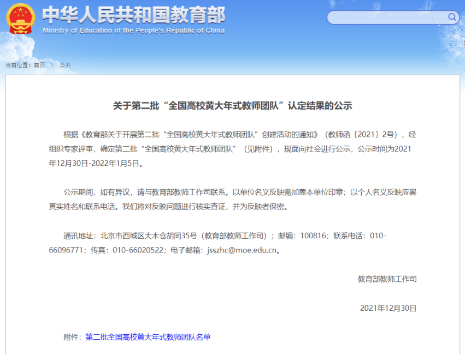Select the search icon inside the search bar

[452, 17]
